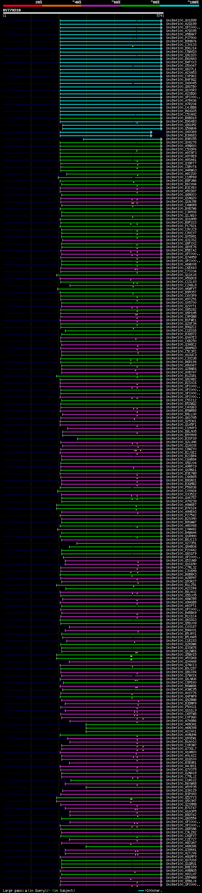Select hit label UniRef100_B3CVE0
This screenshot has height=893, width=202.
(181, 188)
